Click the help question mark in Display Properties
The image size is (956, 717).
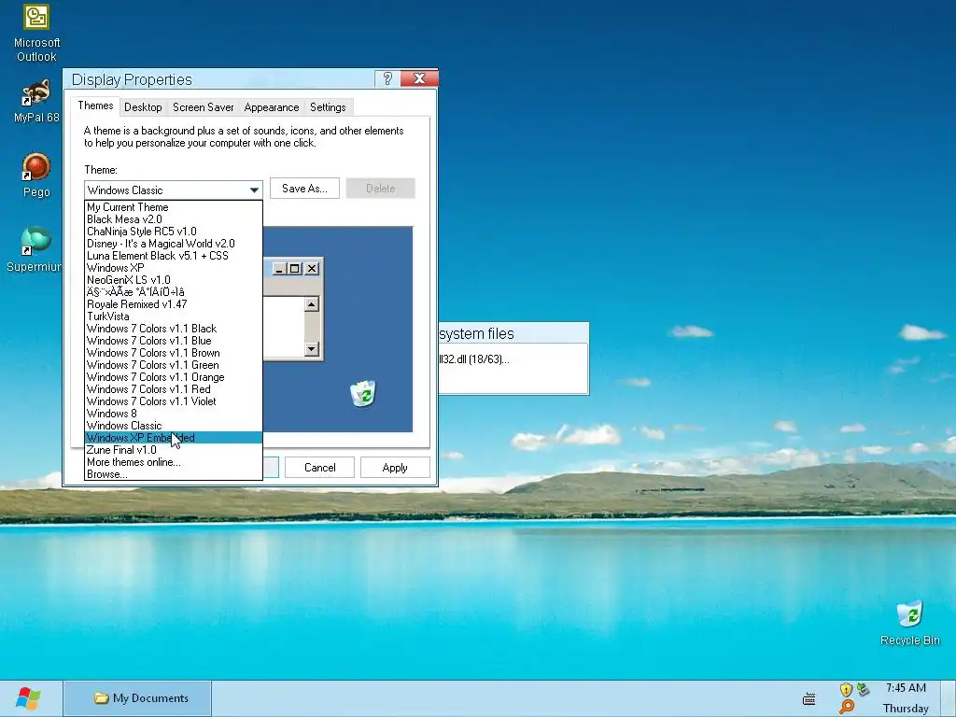click(387, 78)
